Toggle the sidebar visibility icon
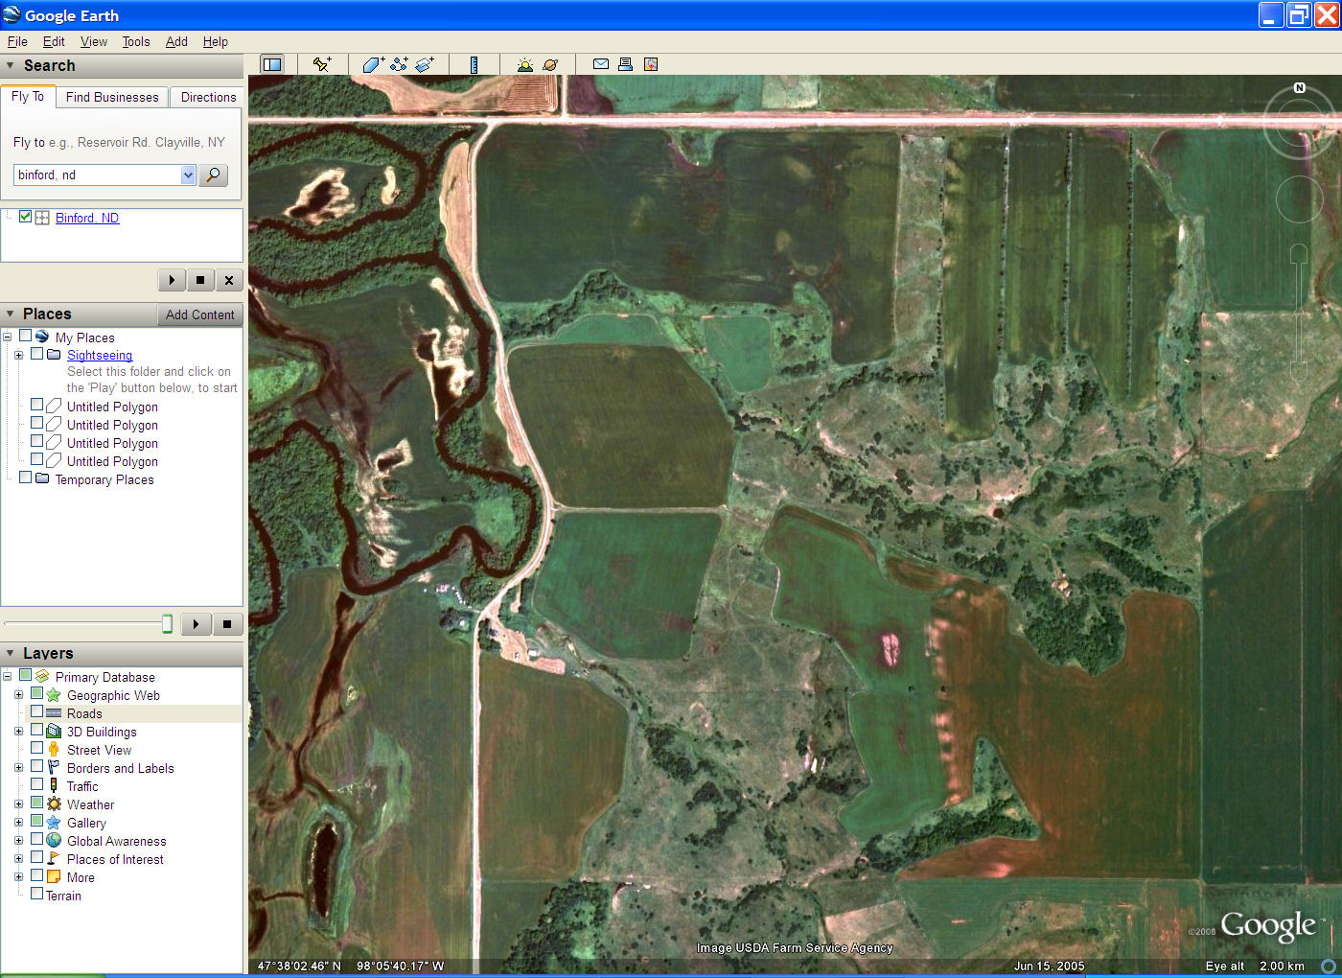This screenshot has width=1342, height=978. pos(272,64)
